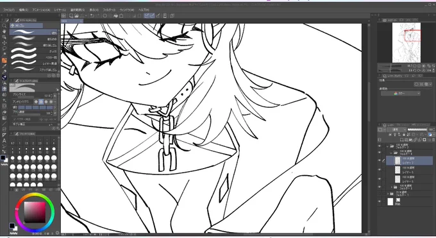Click the Open file folder icon
This screenshot has width=436, height=238.
(x=76, y=16)
